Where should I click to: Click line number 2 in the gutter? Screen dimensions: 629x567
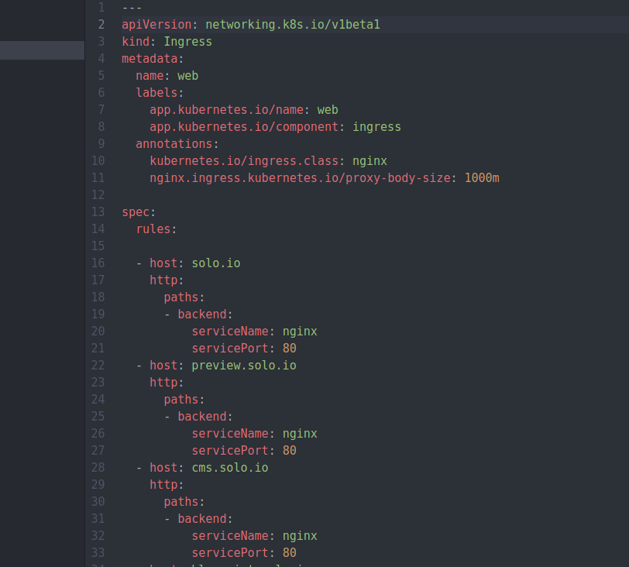coord(101,25)
